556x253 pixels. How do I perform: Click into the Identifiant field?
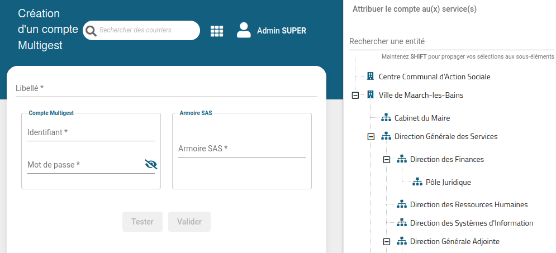91,132
